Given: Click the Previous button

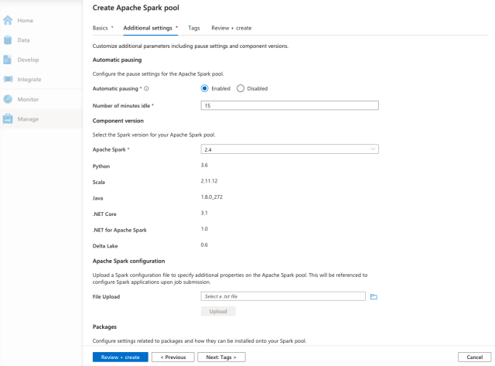Looking at the screenshot, I should (173, 357).
